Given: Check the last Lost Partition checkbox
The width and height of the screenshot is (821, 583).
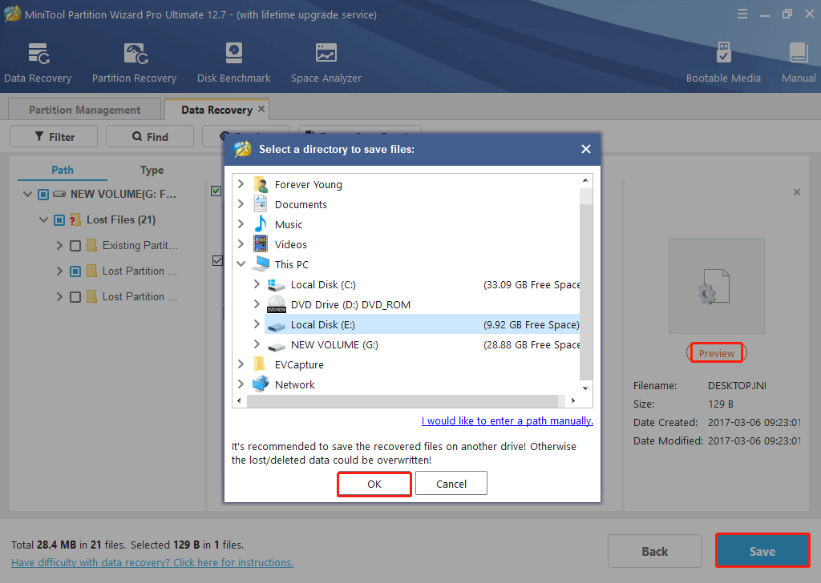Looking at the screenshot, I should pos(75,297).
